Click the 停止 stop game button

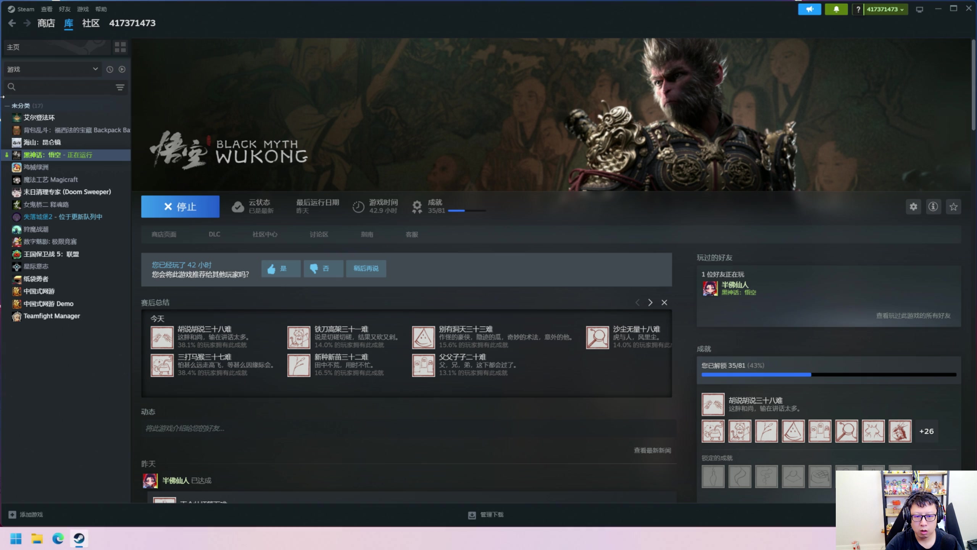click(180, 207)
